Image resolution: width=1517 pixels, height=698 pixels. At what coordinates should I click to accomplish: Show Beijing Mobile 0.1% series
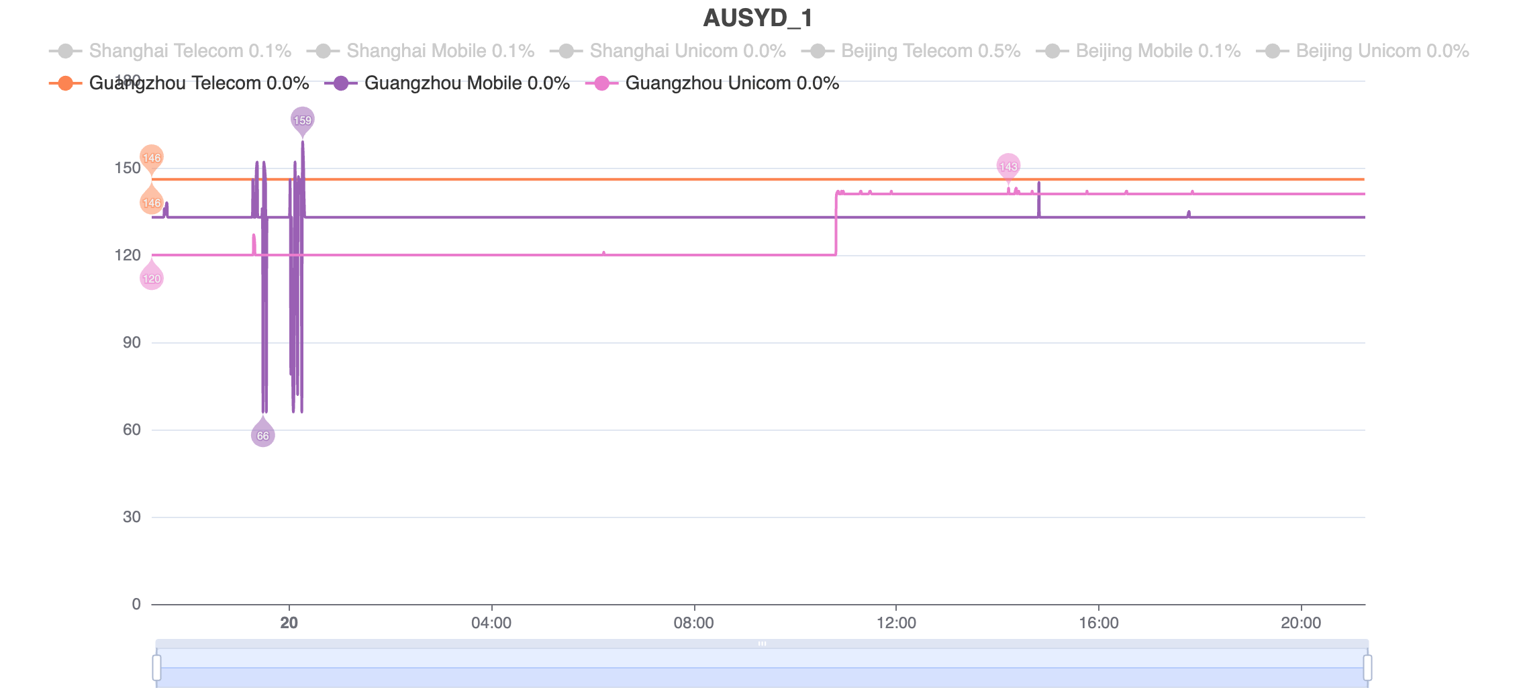pos(1138,51)
